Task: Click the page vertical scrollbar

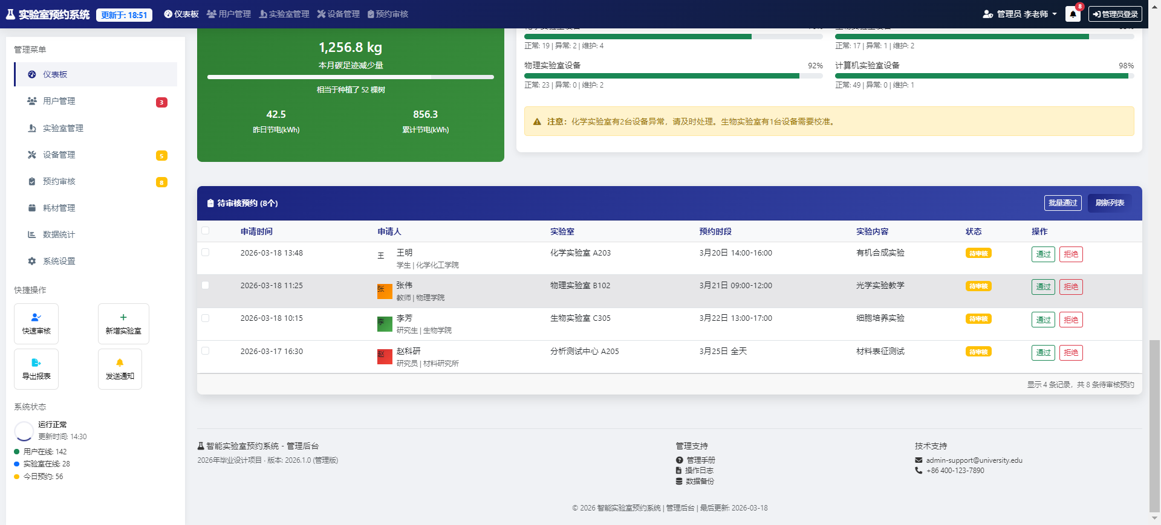Action: [x=1154, y=426]
